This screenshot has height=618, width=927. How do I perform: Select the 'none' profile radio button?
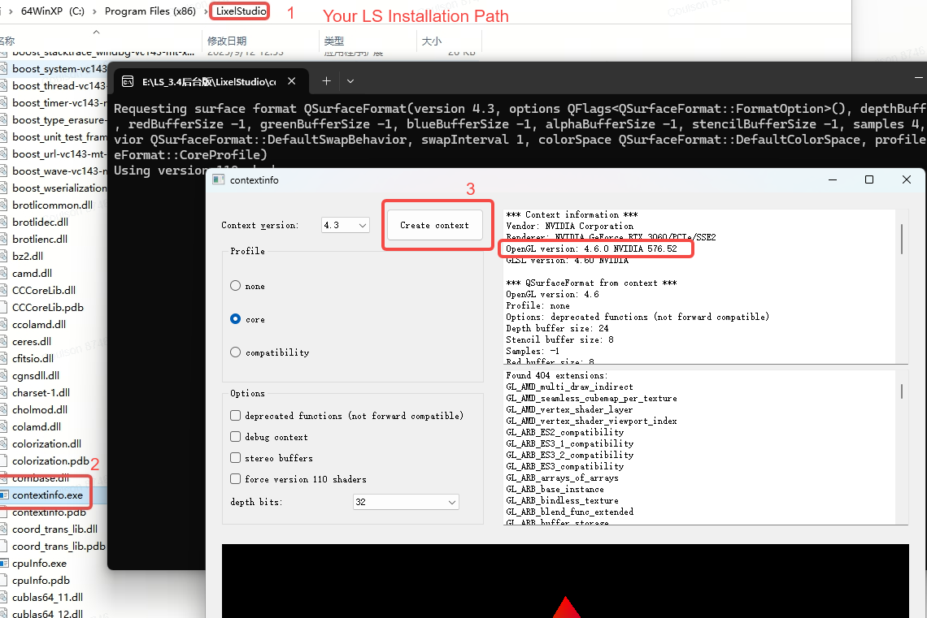click(235, 286)
